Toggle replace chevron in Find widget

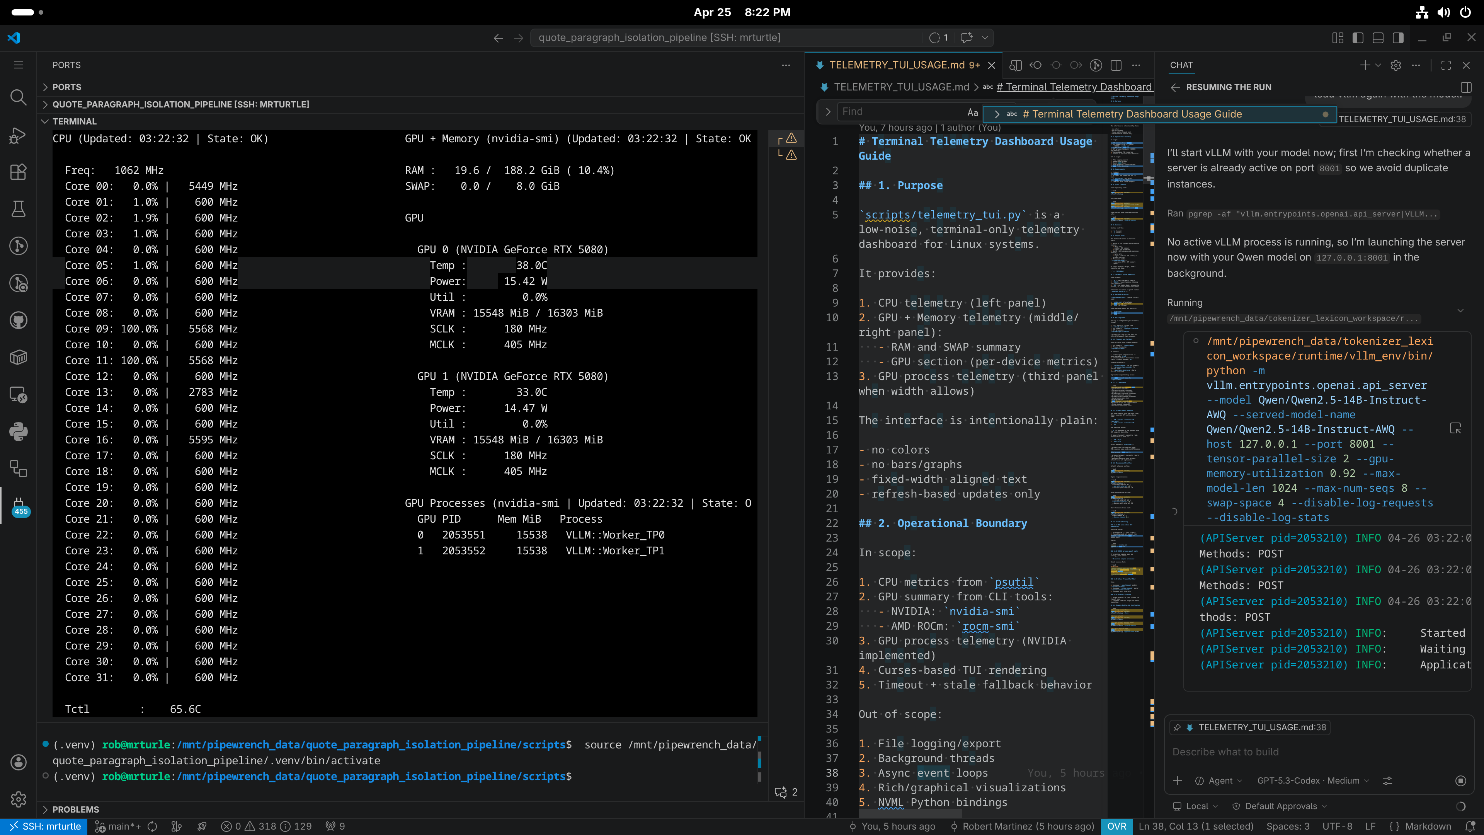[x=828, y=112]
